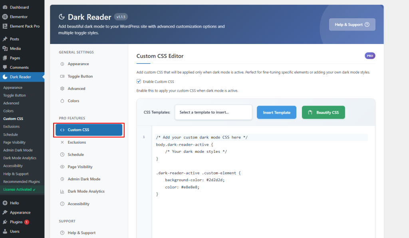Click the Users person icon
The height and width of the screenshot is (238, 409).
5,232
